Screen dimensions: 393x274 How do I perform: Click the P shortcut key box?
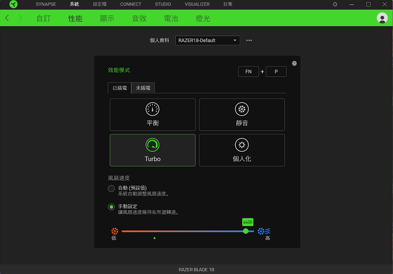pyautogui.click(x=276, y=72)
